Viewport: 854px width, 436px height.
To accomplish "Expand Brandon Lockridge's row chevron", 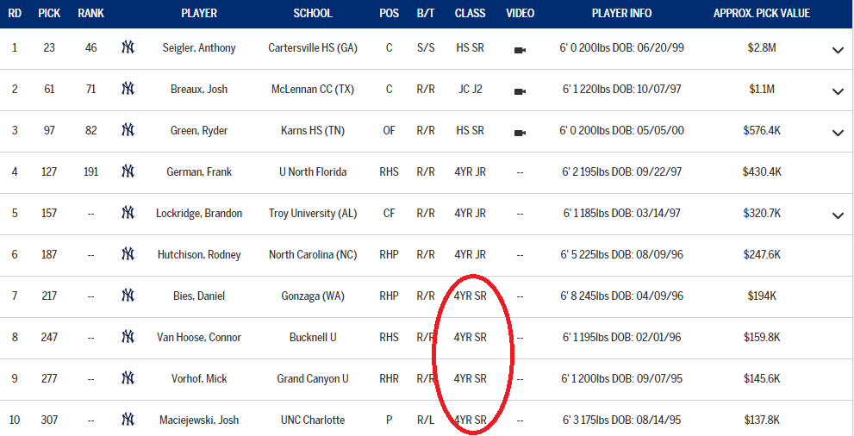I will tap(838, 215).
